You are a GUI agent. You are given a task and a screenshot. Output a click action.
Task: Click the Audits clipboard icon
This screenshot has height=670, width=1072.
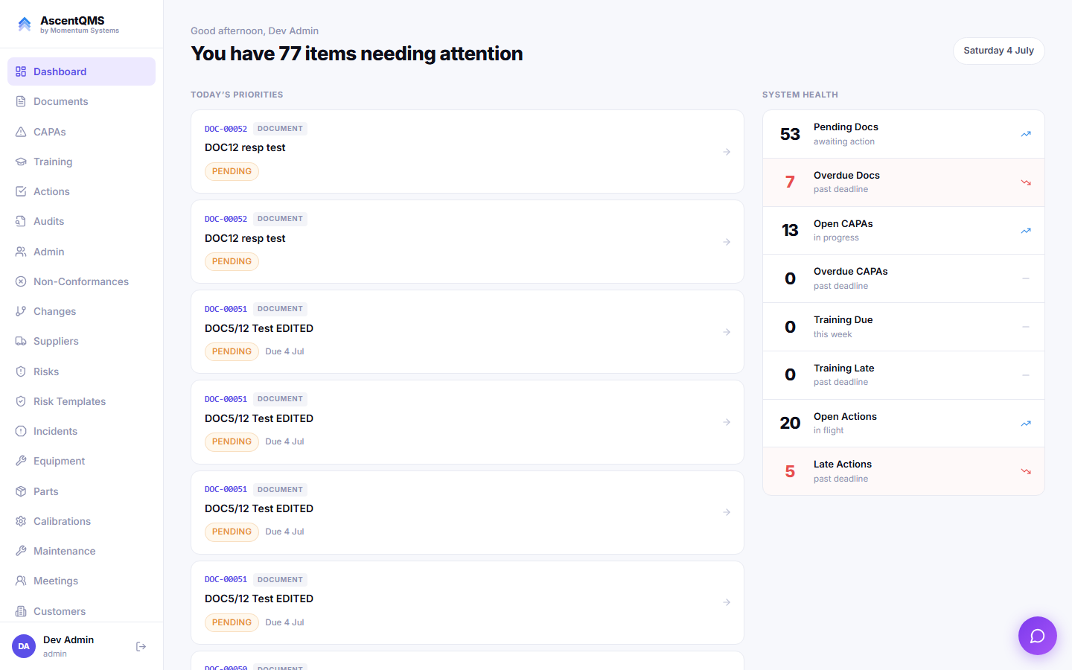pos(21,221)
